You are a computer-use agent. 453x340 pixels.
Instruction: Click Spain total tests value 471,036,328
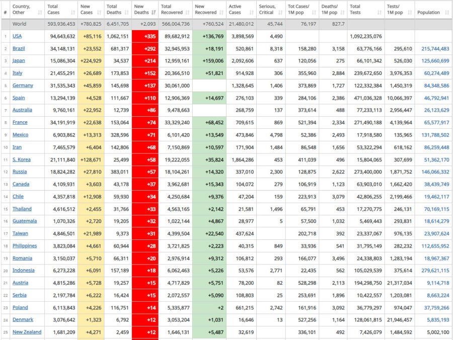pyautogui.click(x=368, y=98)
